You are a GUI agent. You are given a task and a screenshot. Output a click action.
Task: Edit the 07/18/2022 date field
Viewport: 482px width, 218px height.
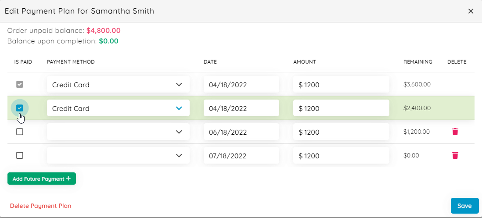pyautogui.click(x=241, y=155)
